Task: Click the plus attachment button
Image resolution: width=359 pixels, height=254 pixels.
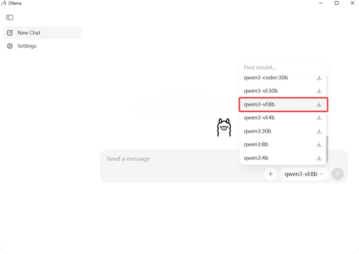Action: coord(271,174)
